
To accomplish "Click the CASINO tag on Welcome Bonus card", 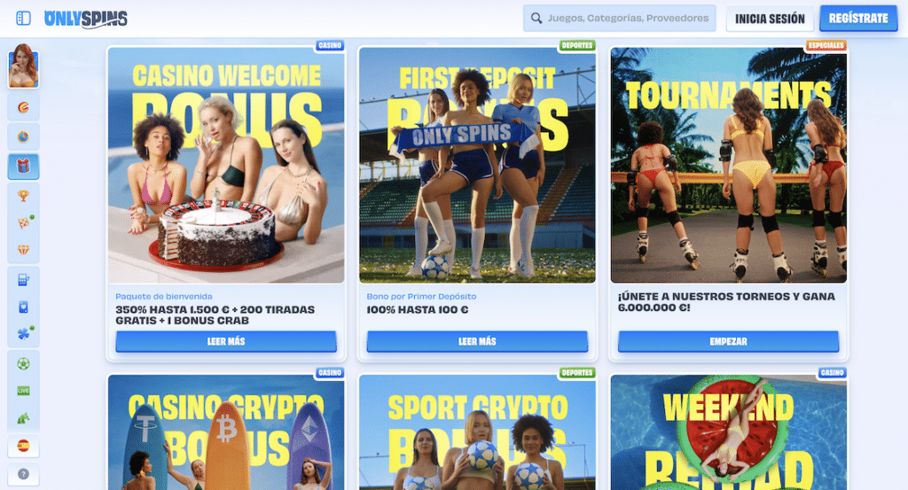I will point(330,45).
